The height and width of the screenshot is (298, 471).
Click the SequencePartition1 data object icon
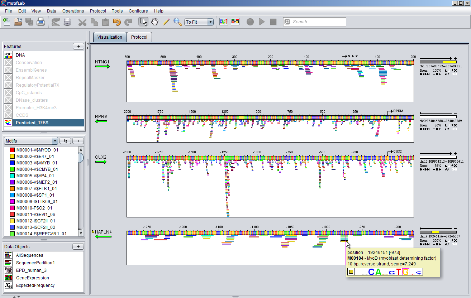[x=8, y=263]
